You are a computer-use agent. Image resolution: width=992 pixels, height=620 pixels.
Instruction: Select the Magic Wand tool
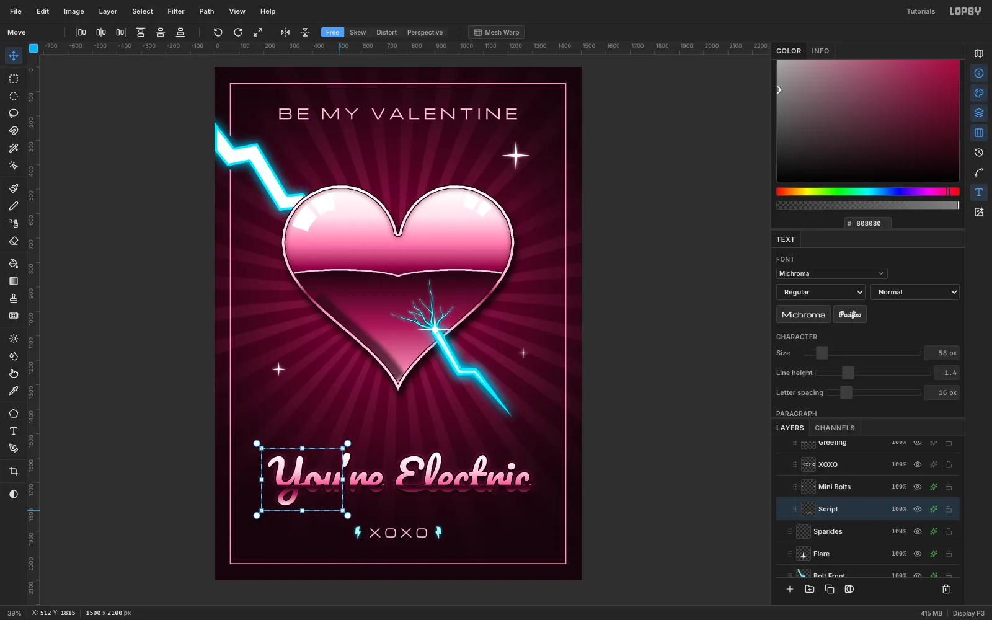pyautogui.click(x=14, y=148)
